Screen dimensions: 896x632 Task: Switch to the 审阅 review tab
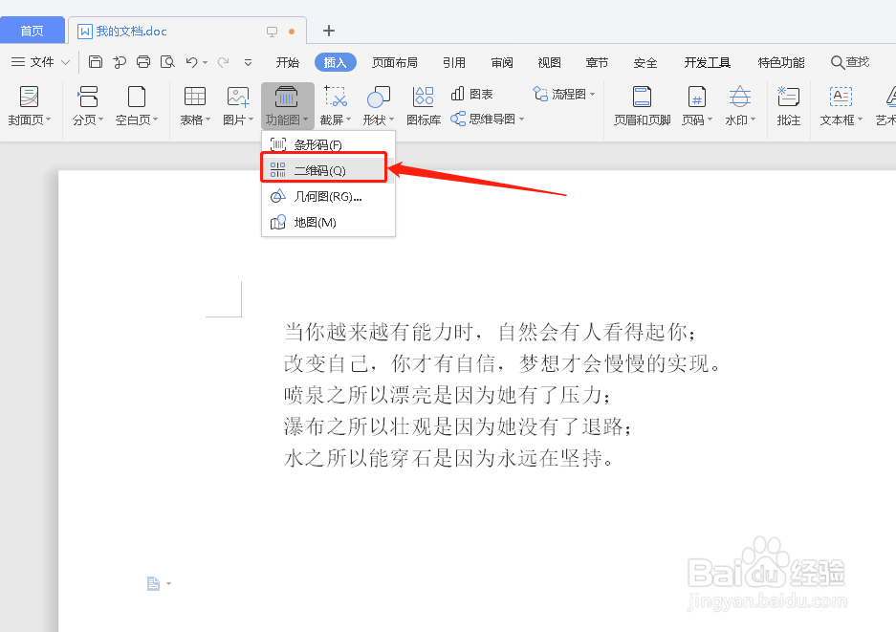pyautogui.click(x=502, y=62)
